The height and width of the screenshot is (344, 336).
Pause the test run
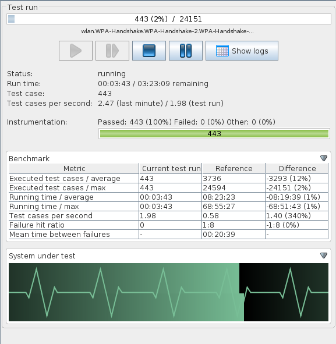185,51
